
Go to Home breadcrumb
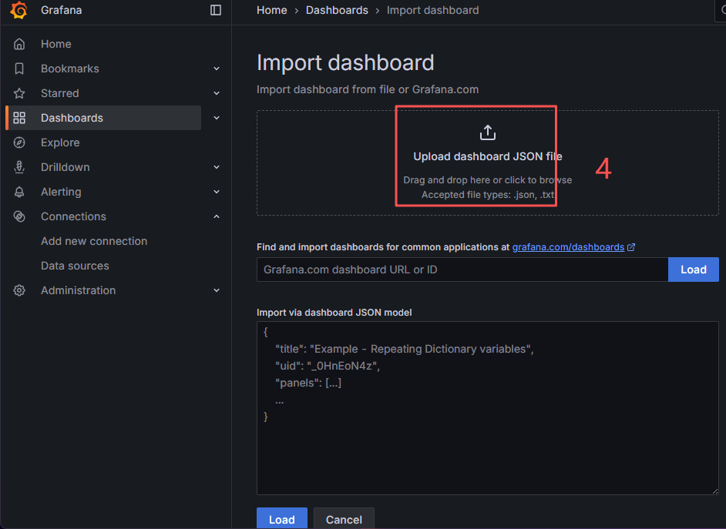(x=272, y=10)
